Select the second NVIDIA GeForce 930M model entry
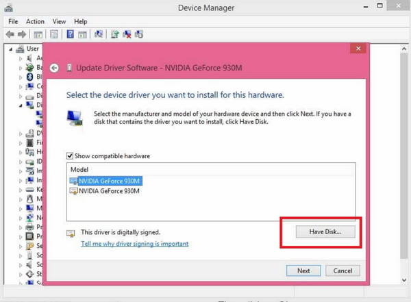Viewport: 411px width, 302px height. 108,191
